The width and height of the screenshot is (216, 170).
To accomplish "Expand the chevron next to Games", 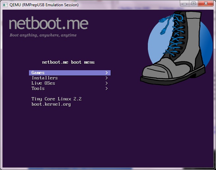I will tap(106, 73).
